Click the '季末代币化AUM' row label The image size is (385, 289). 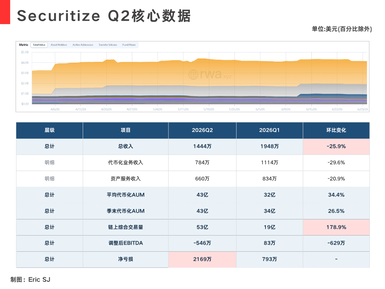pyautogui.click(x=126, y=211)
